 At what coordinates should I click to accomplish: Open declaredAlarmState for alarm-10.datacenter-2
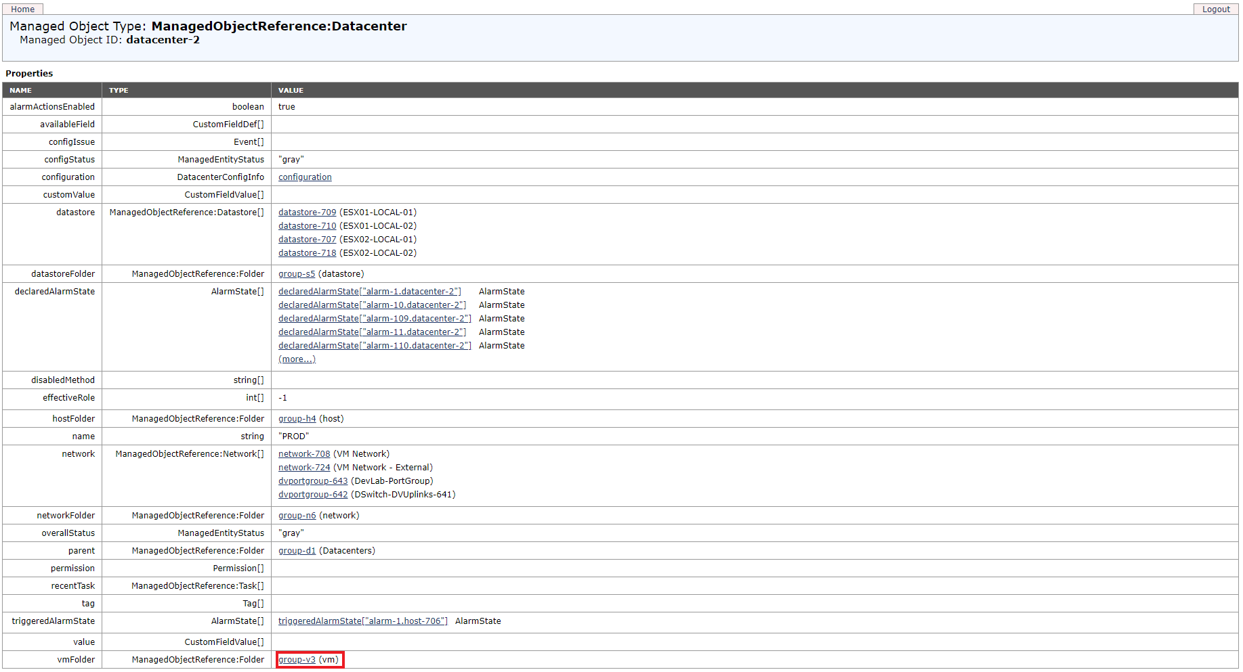[x=372, y=305]
